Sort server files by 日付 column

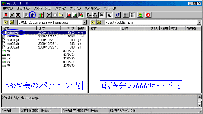click(x=132, y=28)
